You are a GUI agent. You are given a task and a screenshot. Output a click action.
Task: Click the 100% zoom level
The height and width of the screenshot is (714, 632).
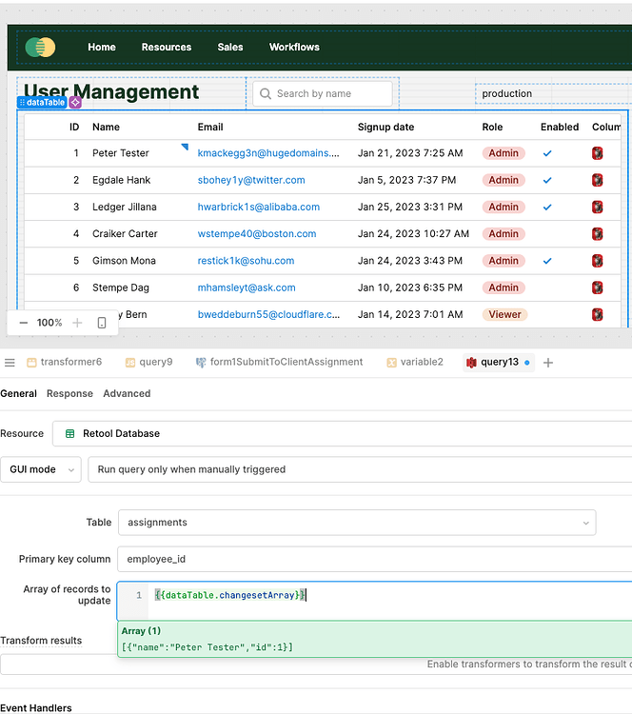pyautogui.click(x=49, y=323)
